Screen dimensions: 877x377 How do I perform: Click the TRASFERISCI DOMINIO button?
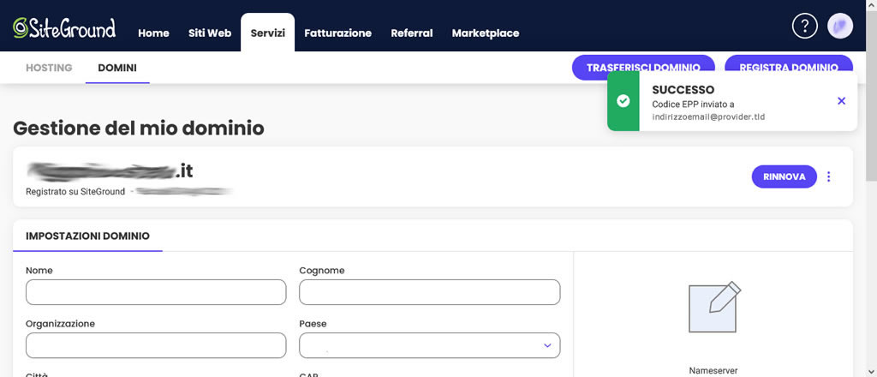643,67
